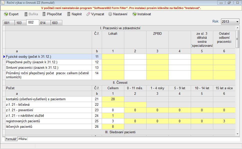This screenshot has width=242, height=149.
Task: Click section header 'III. Sledovaní pacienti'
Action: [x=120, y=132]
